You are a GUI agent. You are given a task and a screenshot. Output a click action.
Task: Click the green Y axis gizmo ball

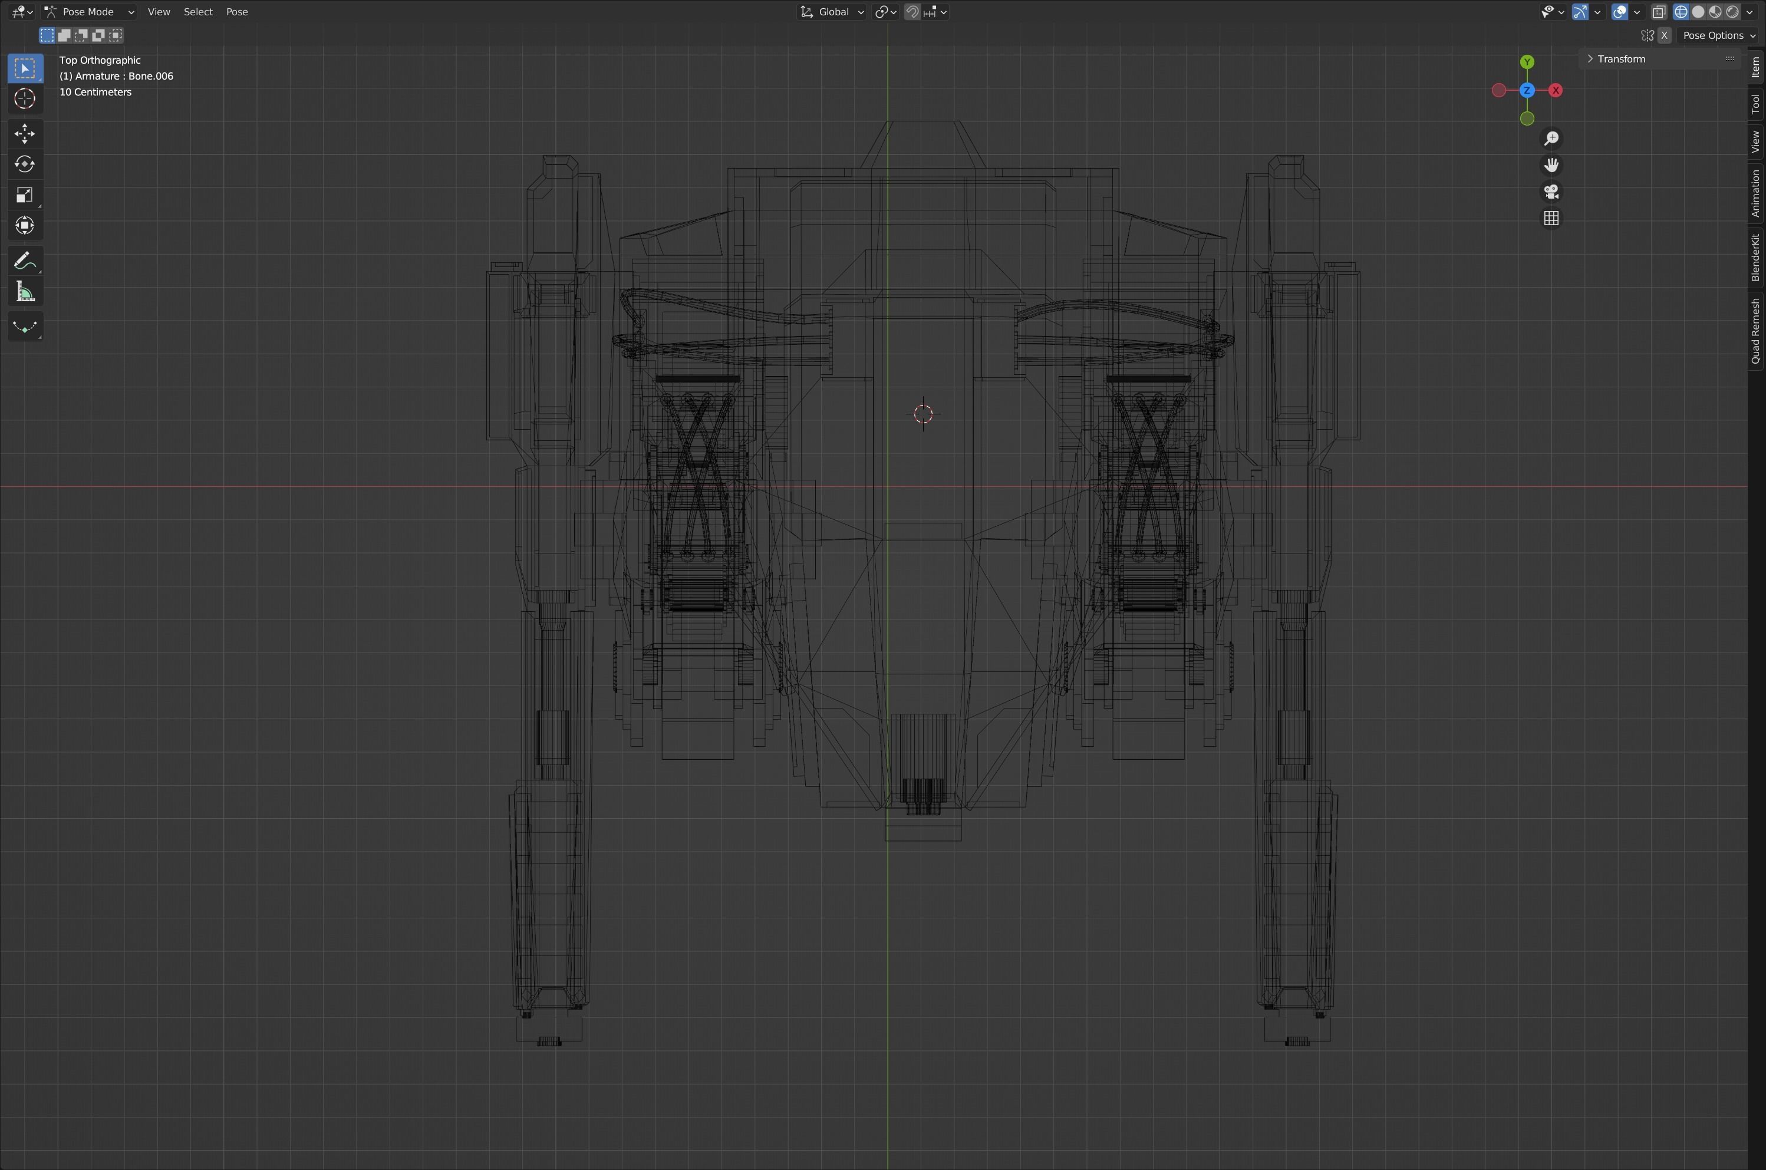coord(1527,62)
